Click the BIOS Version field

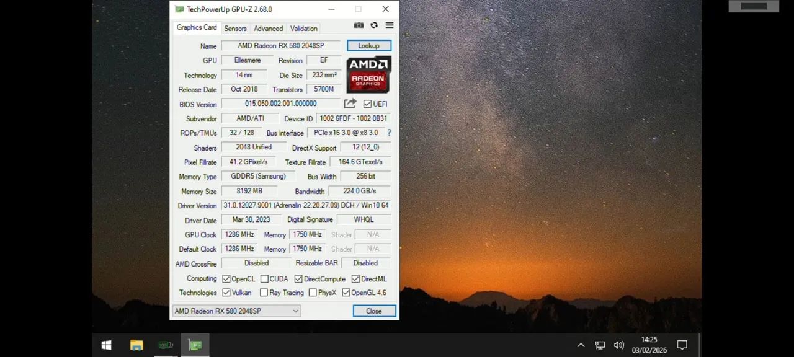pos(281,104)
